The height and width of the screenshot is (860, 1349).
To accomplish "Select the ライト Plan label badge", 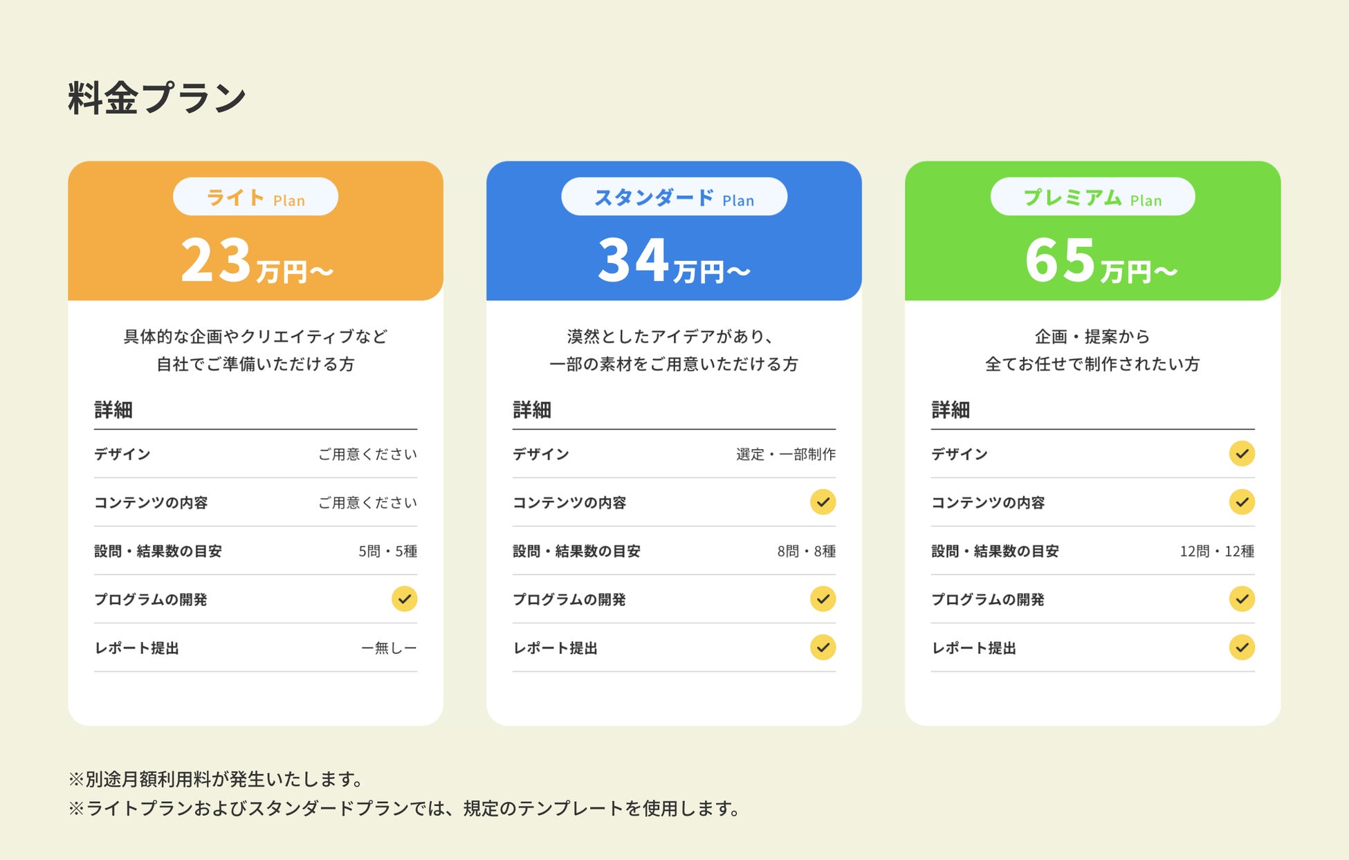I will [255, 197].
